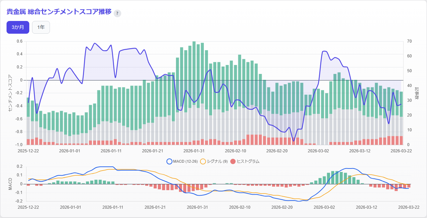Click main chart date label 2026-02-10
The image size is (427, 218).
pos(235,151)
